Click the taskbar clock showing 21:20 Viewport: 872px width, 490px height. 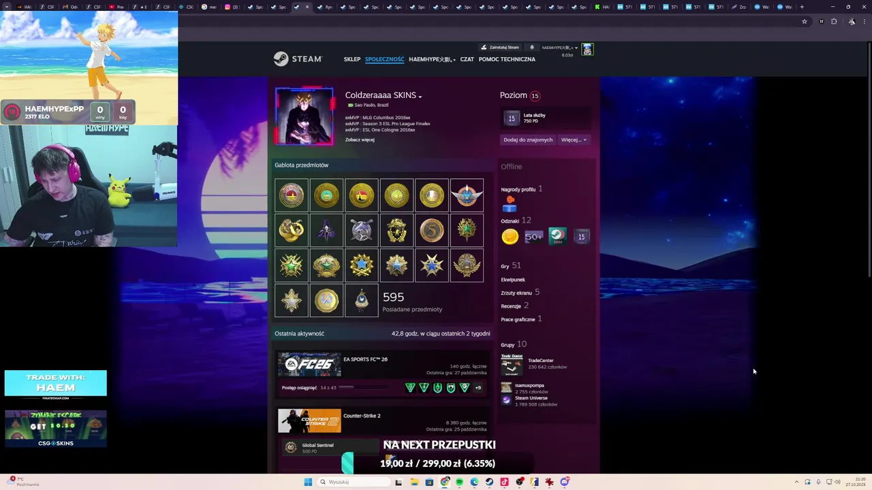pos(855,482)
